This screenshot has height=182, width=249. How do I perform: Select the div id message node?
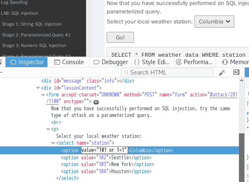88,81
